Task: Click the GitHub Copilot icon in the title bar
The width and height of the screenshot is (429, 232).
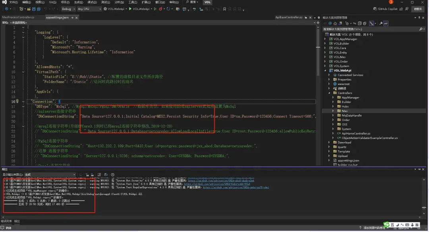Action: (x=375, y=8)
